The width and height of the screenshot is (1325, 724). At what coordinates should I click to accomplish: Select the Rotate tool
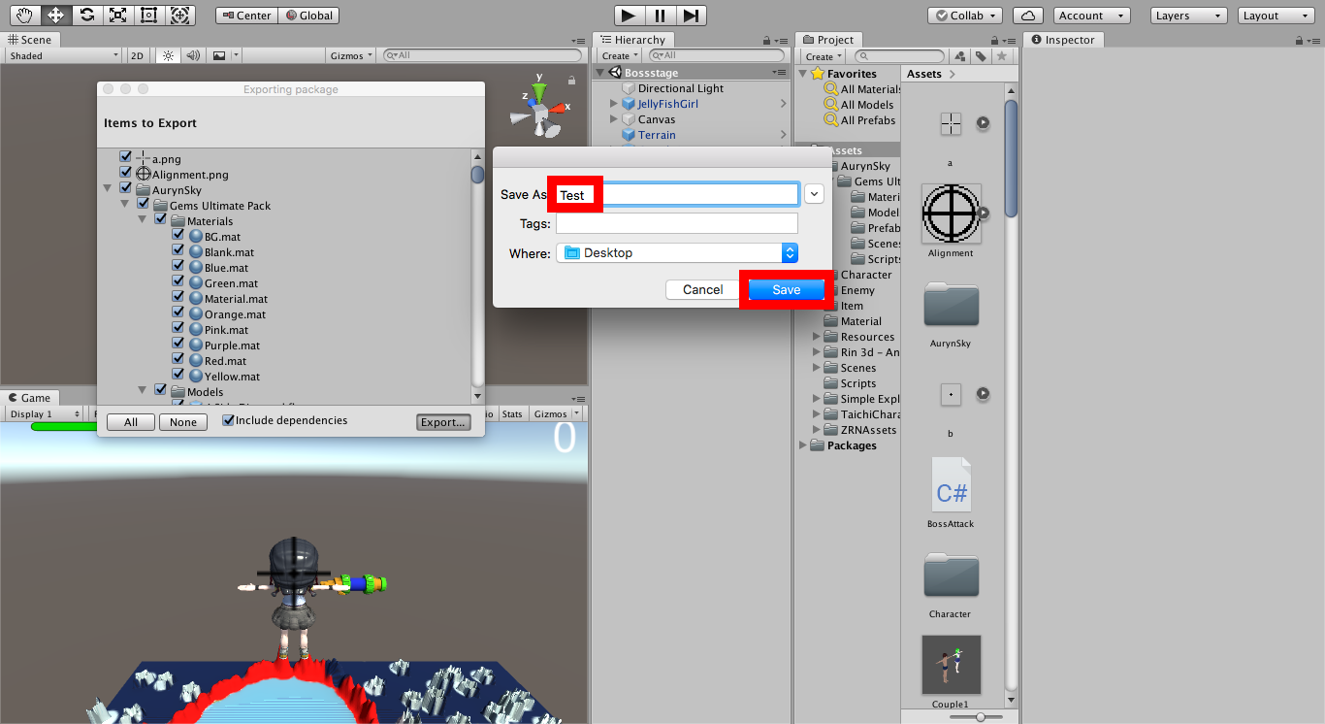(x=86, y=16)
